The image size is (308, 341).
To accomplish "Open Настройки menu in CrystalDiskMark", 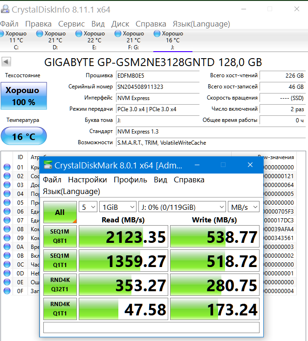I will click(87, 180).
